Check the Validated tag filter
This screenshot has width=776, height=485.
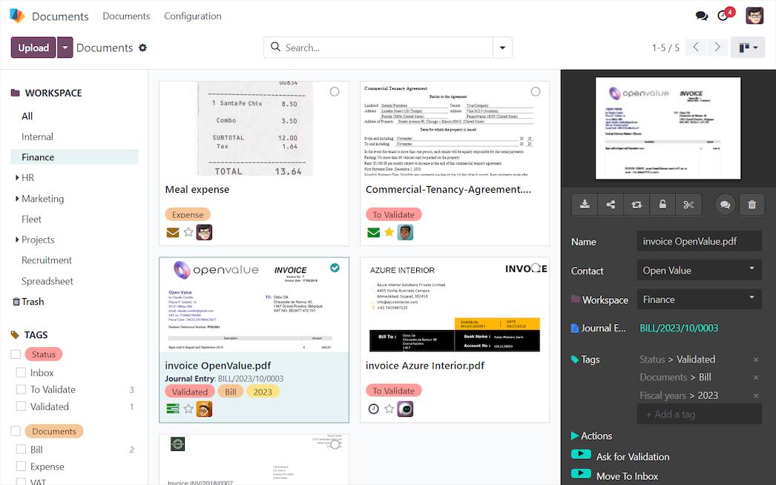(22, 406)
